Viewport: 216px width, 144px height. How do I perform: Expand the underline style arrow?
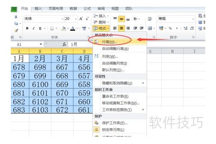pyautogui.click(x=45, y=28)
